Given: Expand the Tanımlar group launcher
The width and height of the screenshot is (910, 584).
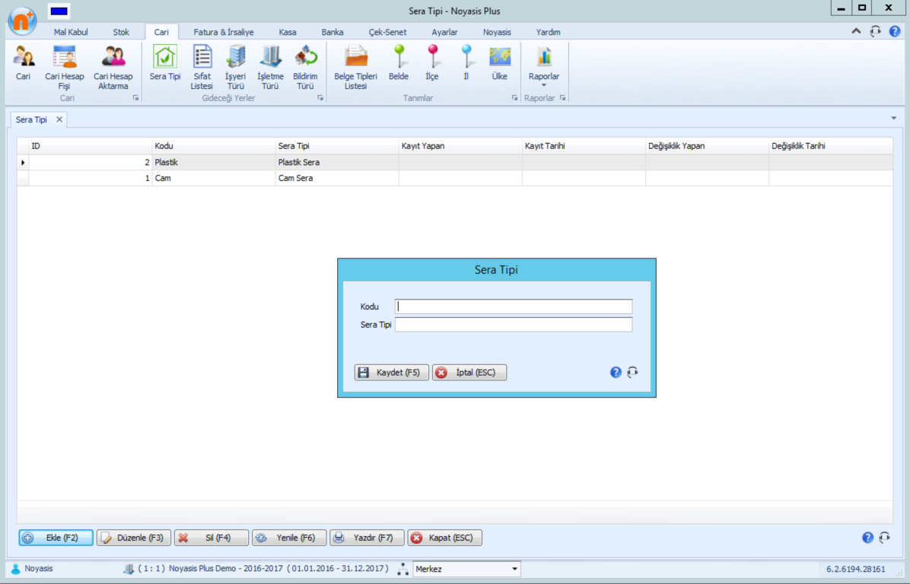Looking at the screenshot, I should pos(515,98).
